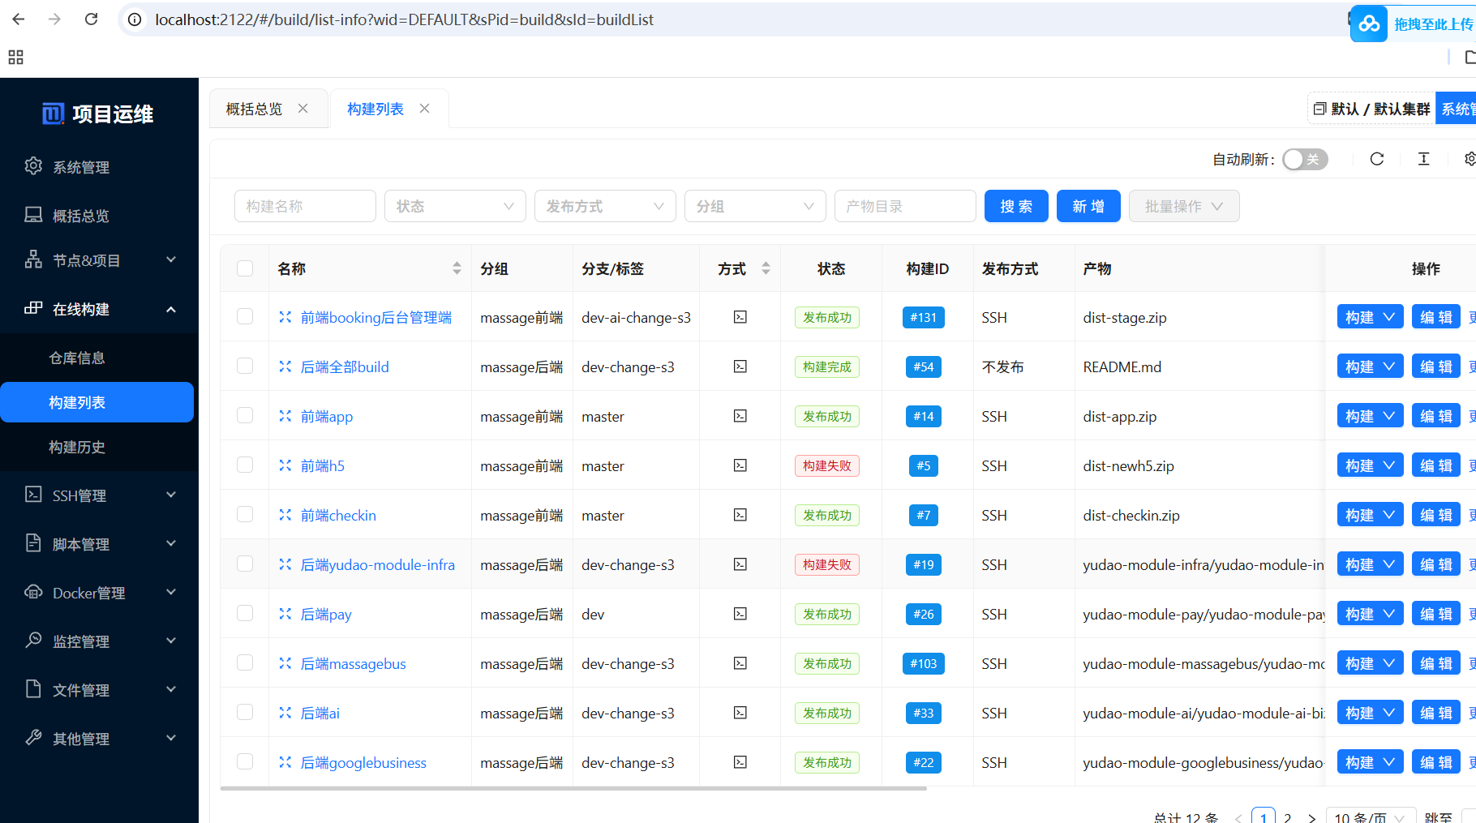Image resolution: width=1476 pixels, height=823 pixels.
Task: Go to next page arrow in pagination
Action: coord(1311,818)
